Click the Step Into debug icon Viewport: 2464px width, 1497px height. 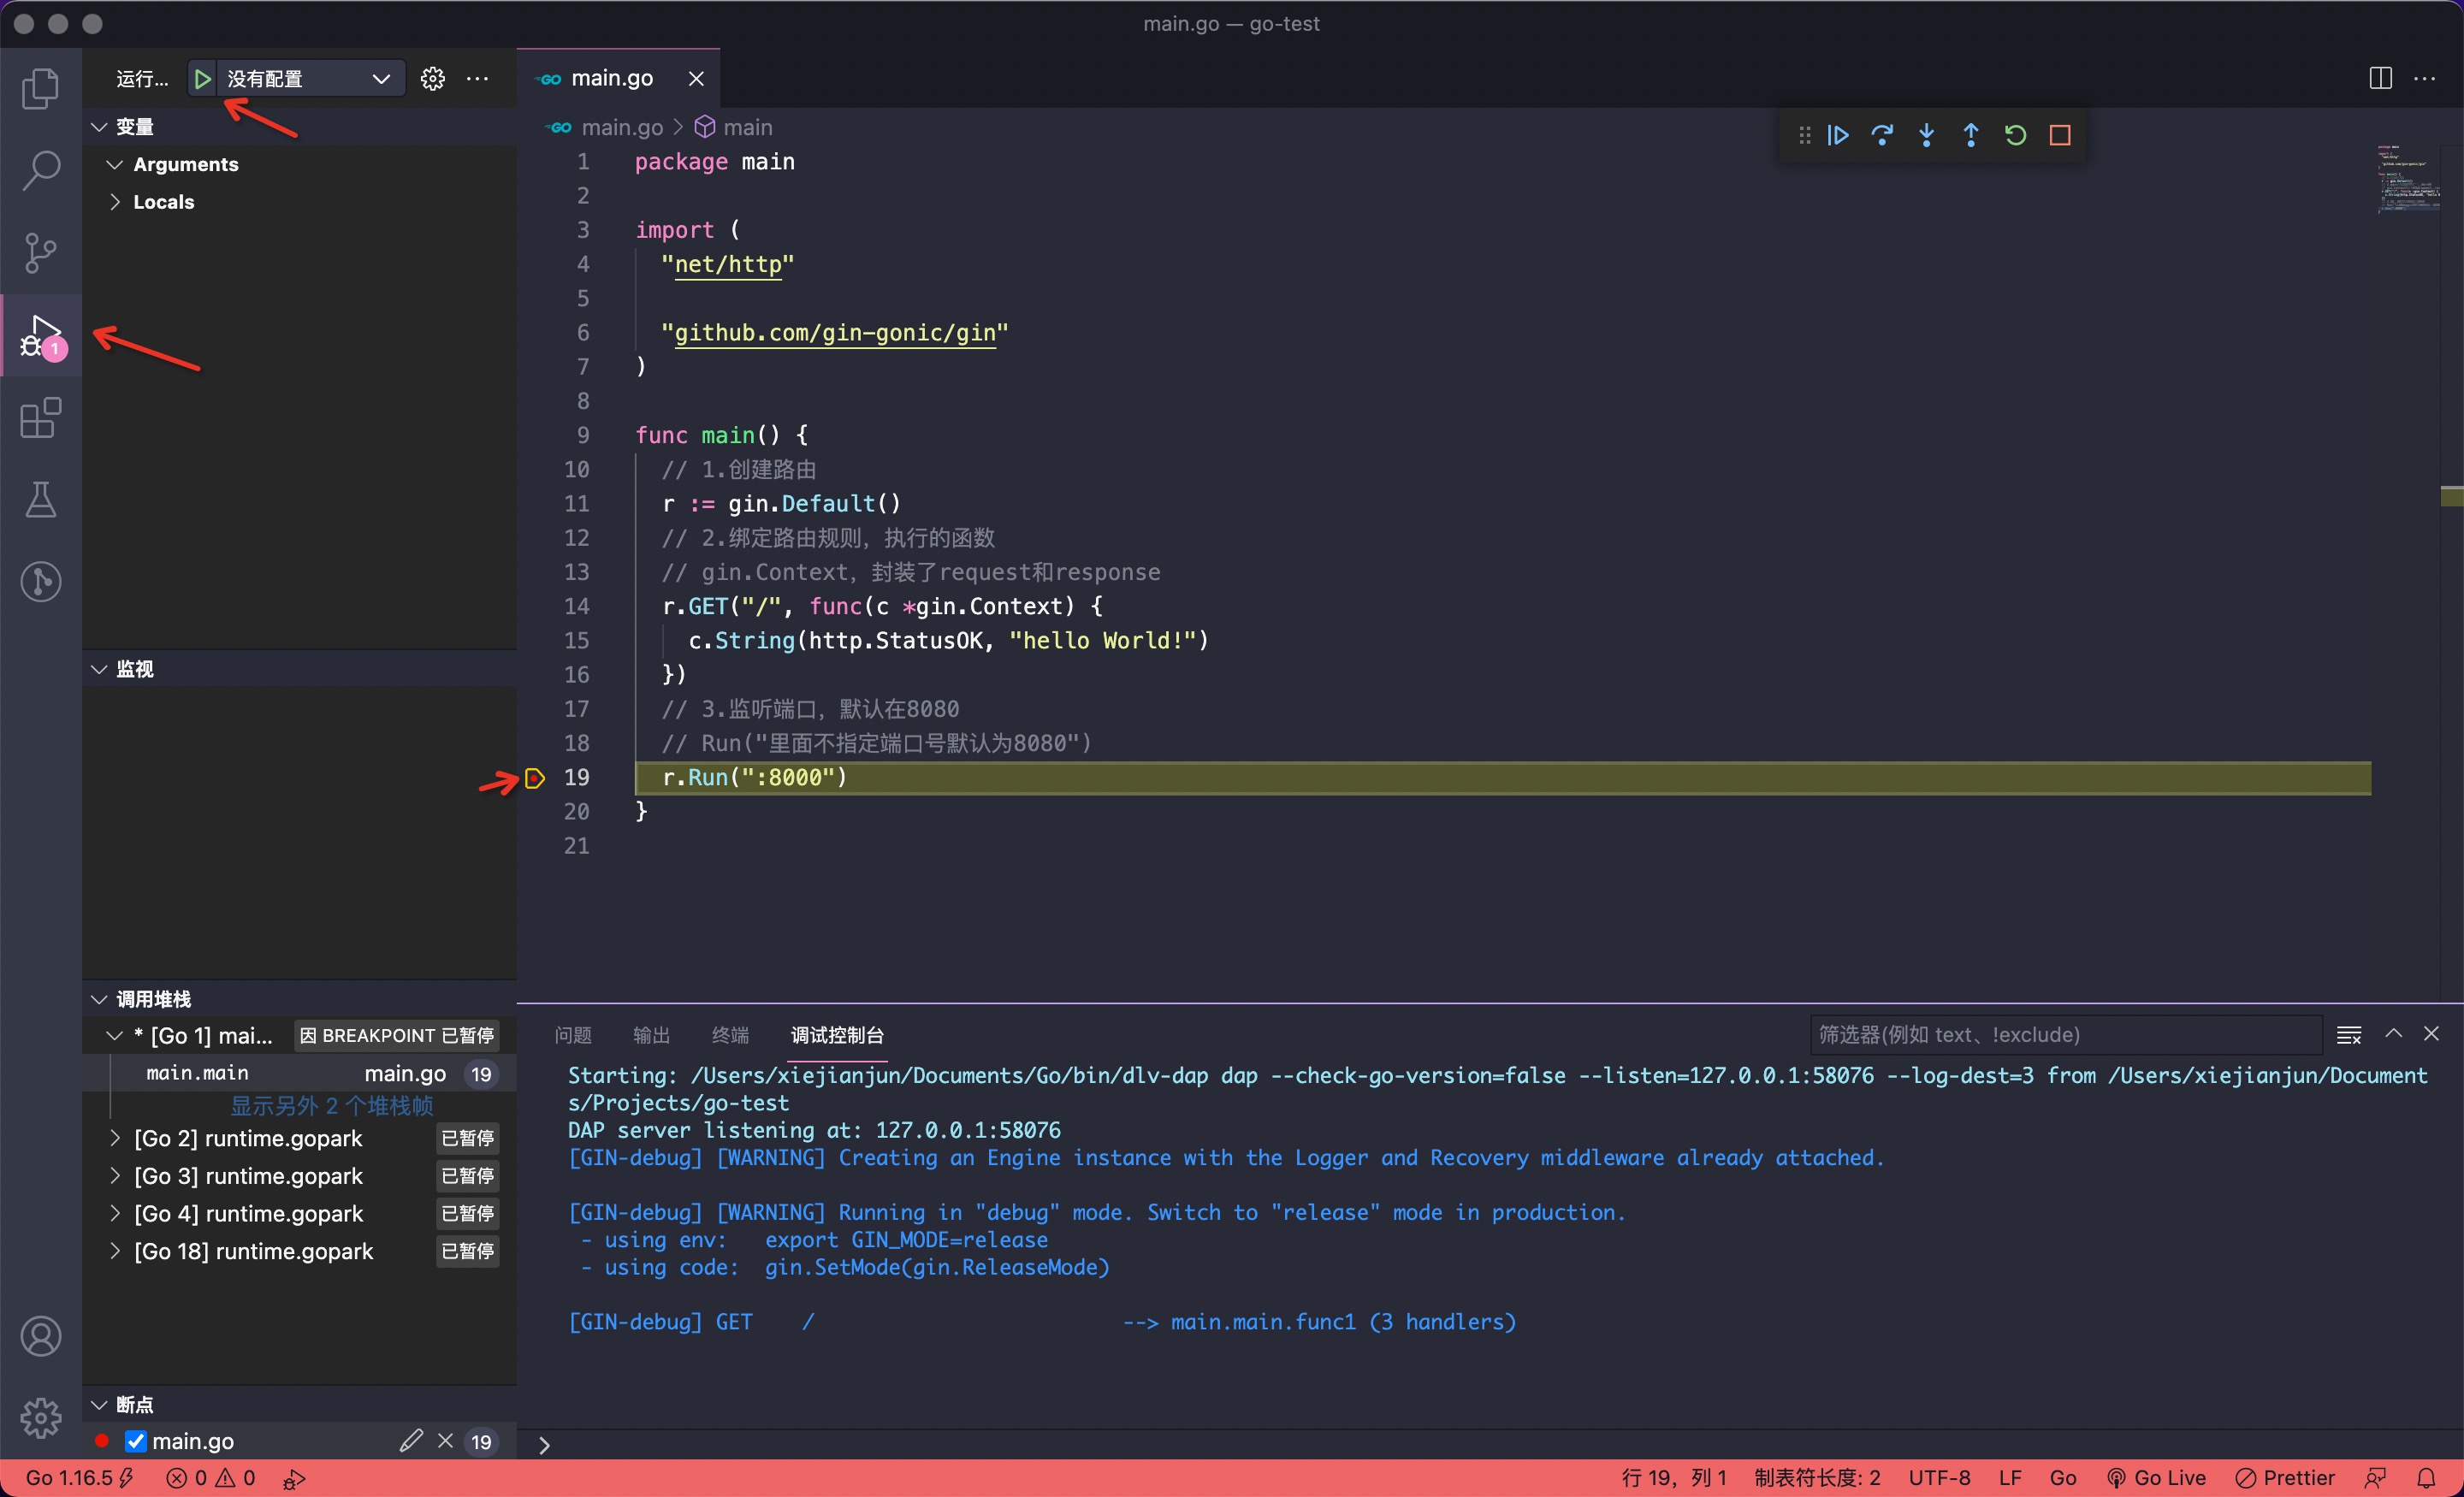tap(1926, 135)
